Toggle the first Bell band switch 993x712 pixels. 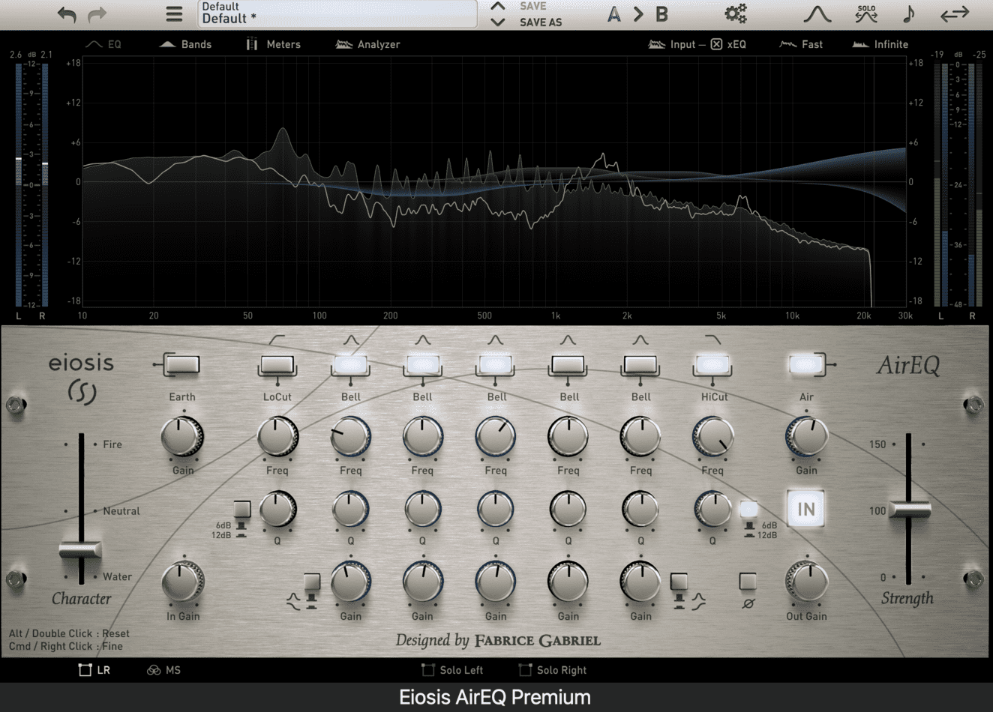point(350,365)
